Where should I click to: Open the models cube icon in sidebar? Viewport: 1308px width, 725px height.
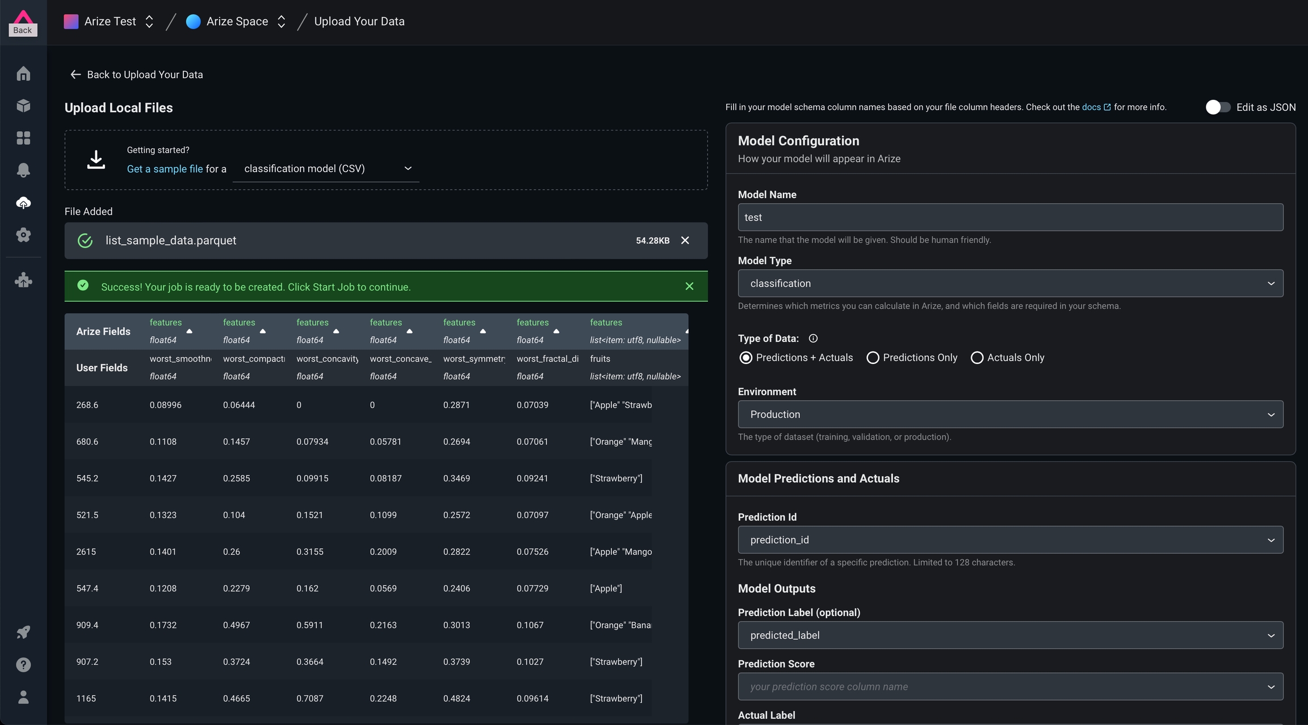pyautogui.click(x=23, y=106)
